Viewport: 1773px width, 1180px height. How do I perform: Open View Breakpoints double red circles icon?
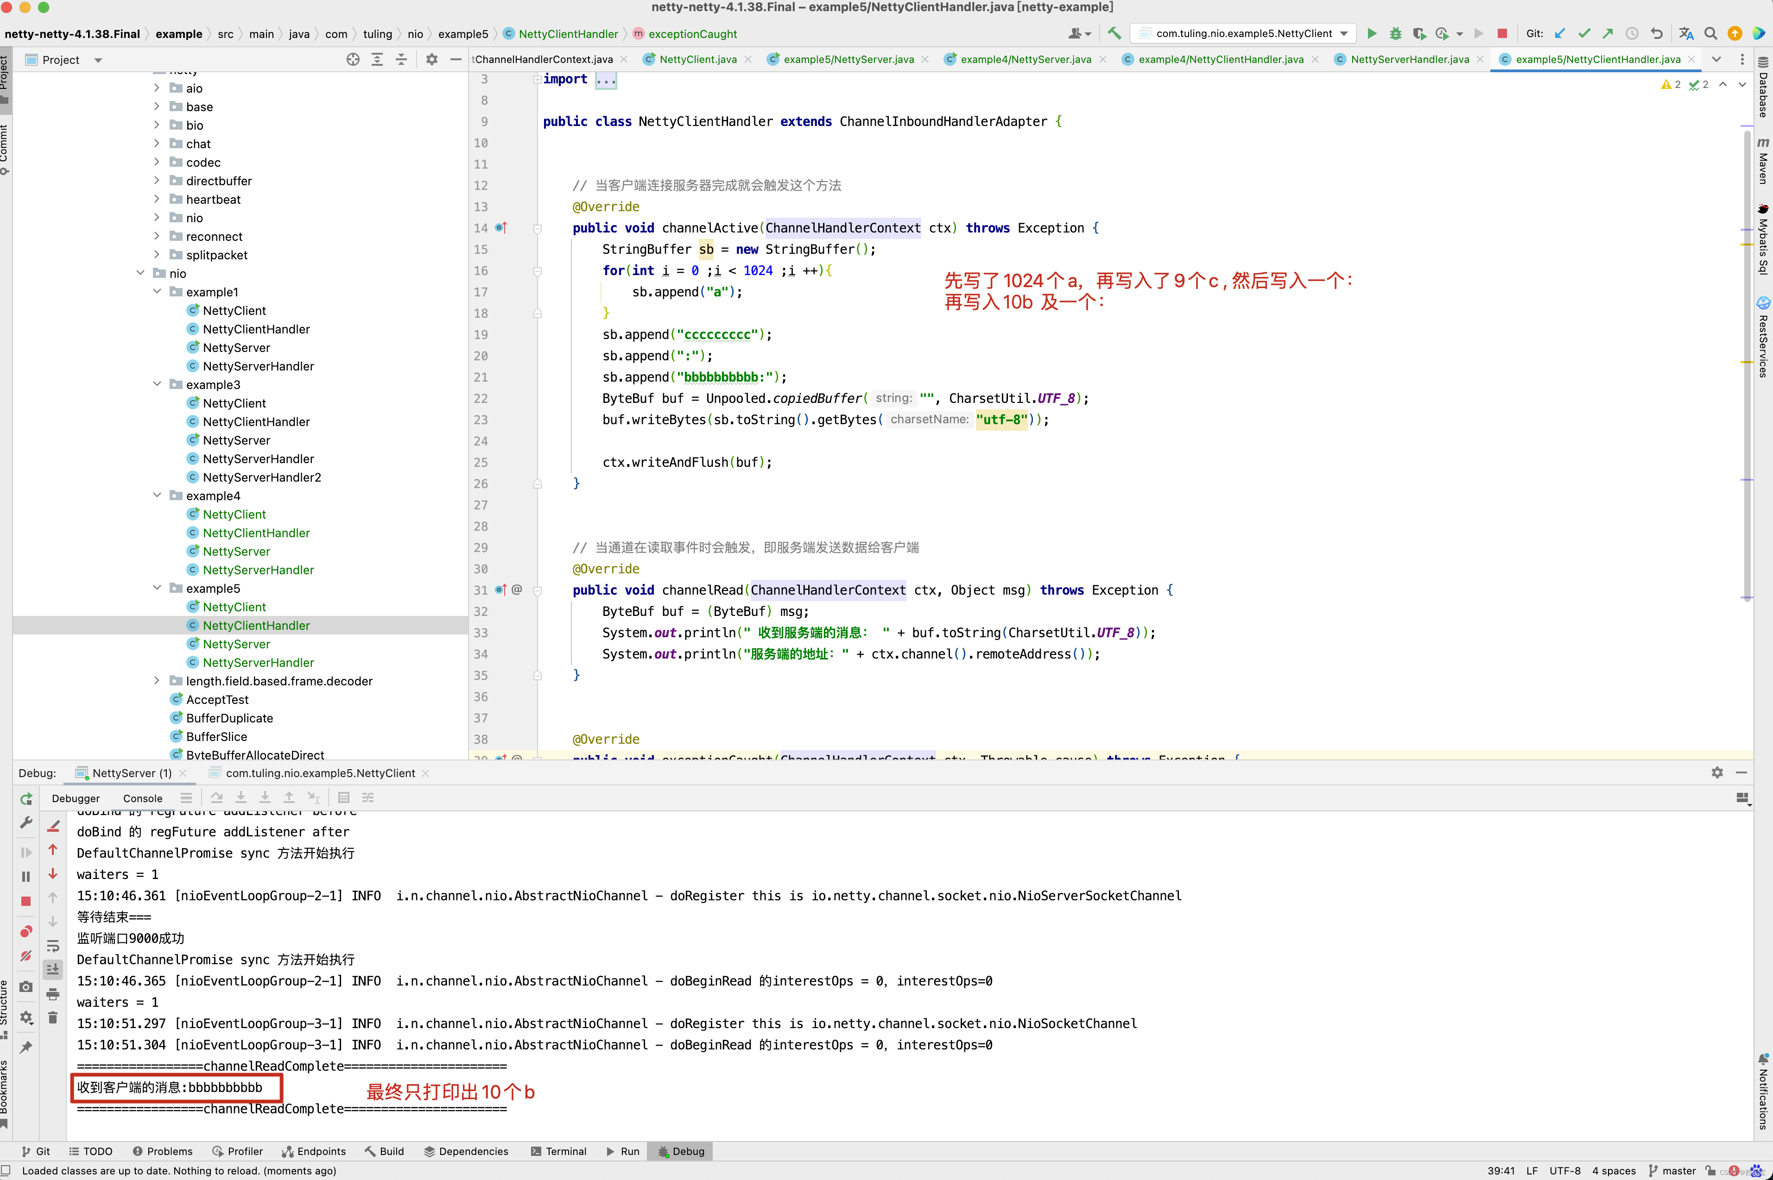pyautogui.click(x=26, y=932)
